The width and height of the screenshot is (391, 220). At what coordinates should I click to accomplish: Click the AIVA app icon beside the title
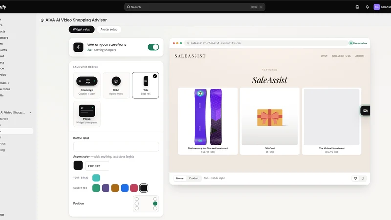tap(43, 20)
